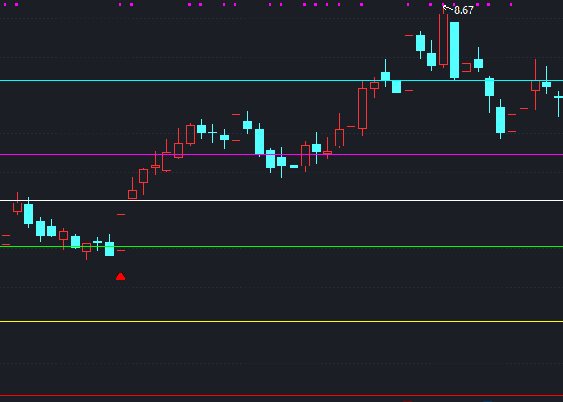Screen dimensions: 563x402
Task: Click the tall red candle above the red triangle
Action: point(121,232)
